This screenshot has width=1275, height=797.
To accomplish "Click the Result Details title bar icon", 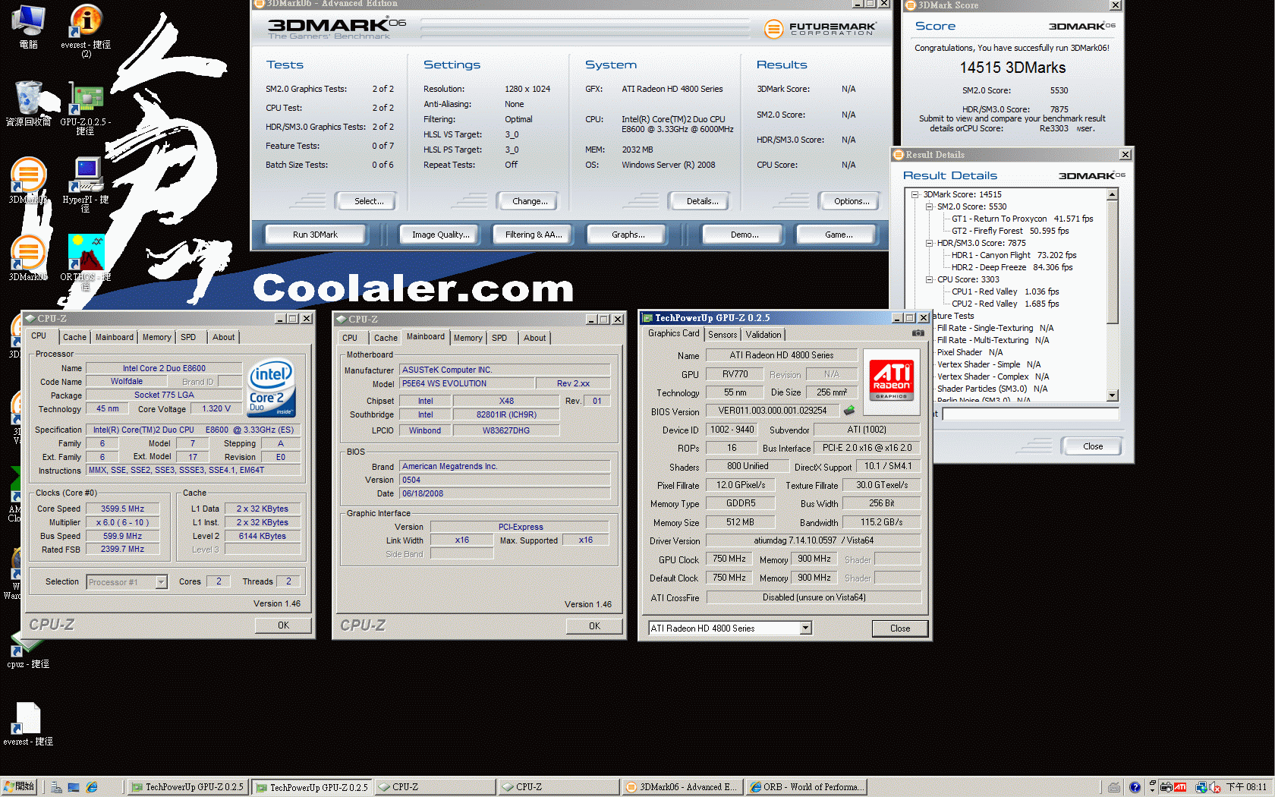I will [899, 155].
